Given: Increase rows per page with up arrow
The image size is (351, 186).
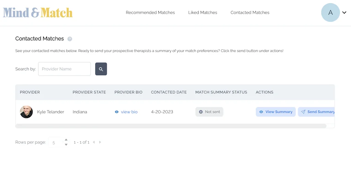Looking at the screenshot, I should 66,140.
